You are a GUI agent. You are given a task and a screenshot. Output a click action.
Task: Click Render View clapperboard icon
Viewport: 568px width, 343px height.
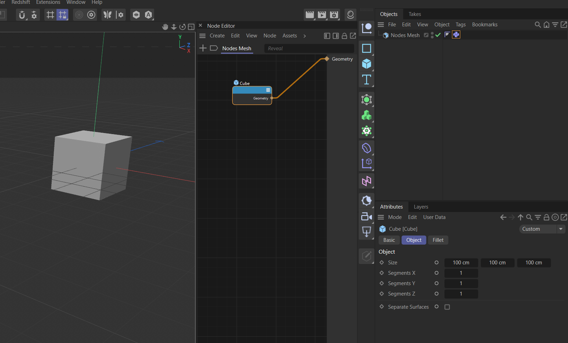click(310, 15)
